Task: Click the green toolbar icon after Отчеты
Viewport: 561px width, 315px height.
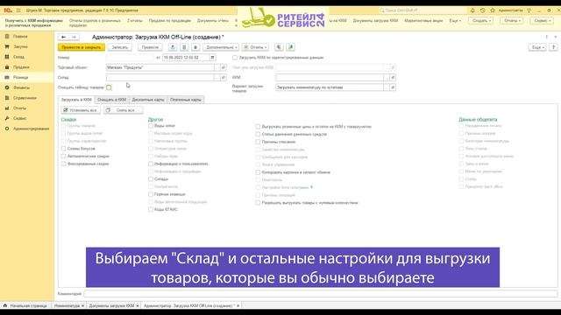Action: click(x=279, y=47)
